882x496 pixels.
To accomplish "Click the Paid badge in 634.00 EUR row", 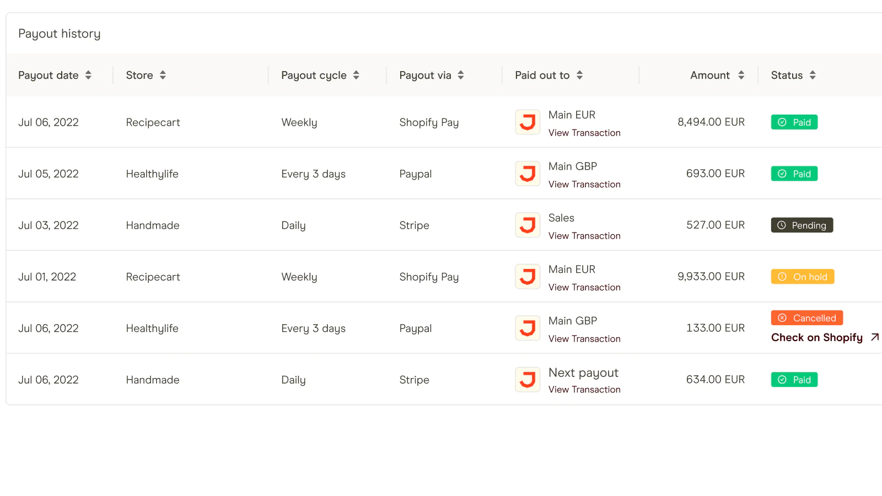I will 794,380.
